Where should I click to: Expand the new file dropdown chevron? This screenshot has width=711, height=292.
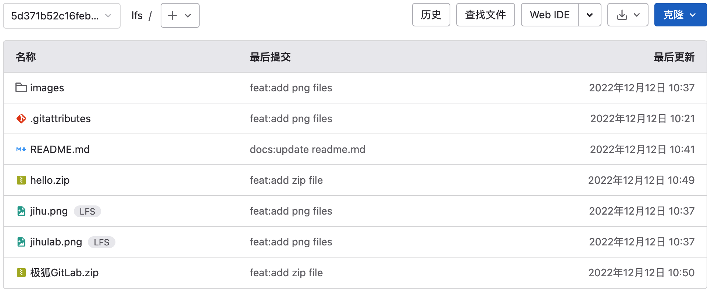[x=188, y=15]
